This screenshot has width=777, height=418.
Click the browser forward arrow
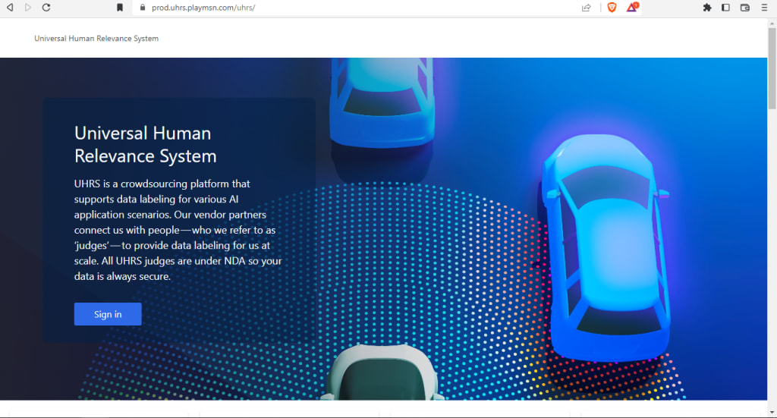click(x=28, y=8)
